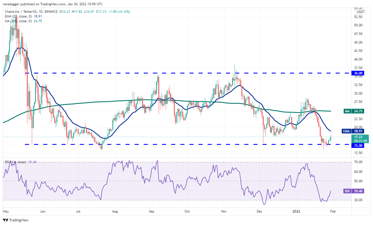Click the 08:01:00 candle countdown timer
The height and width of the screenshot is (225, 373).
tap(361, 140)
